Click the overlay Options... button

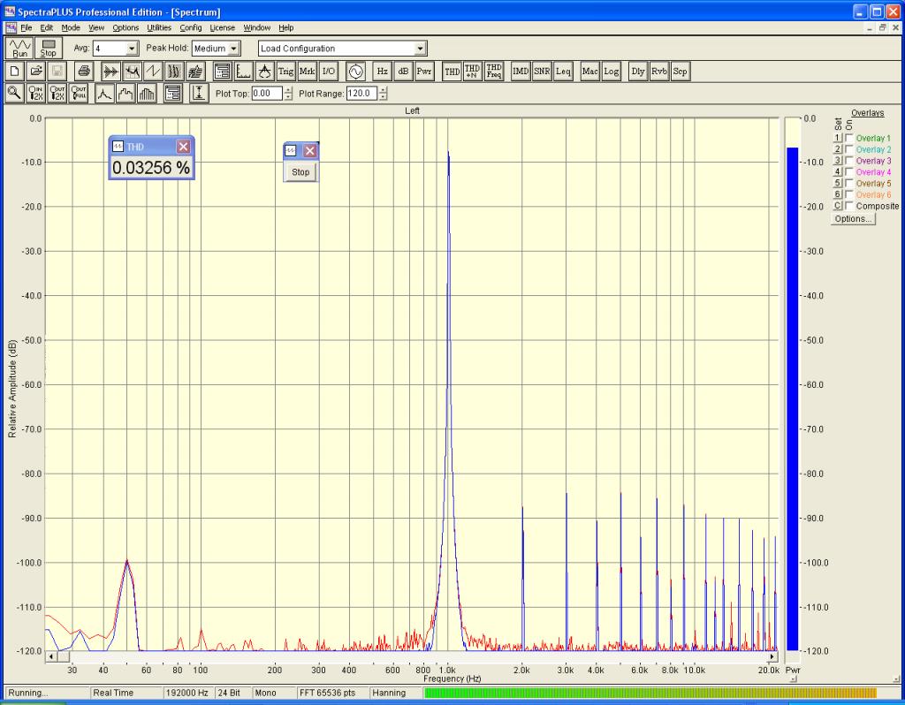pyautogui.click(x=853, y=219)
